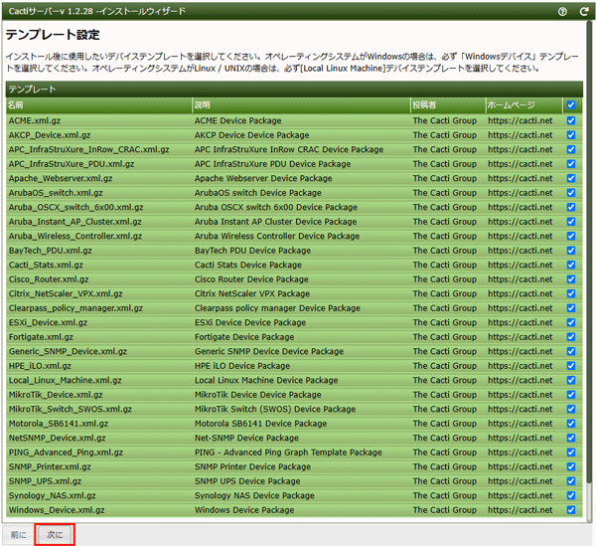Uncheck the ACME.xml.gz template checkbox
Screen dimensions: 596x546
(x=571, y=120)
